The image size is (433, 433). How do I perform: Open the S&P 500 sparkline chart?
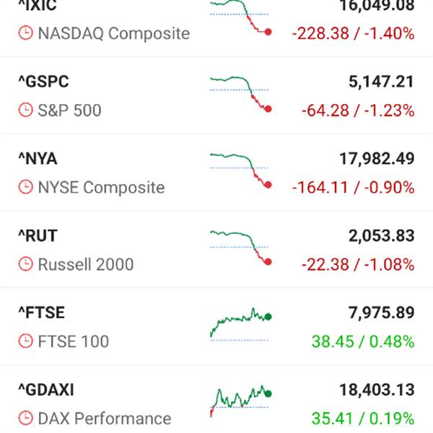coord(241,95)
